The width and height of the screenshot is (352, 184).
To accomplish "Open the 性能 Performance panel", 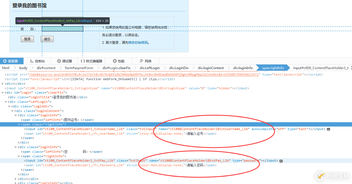I will tap(119, 61).
